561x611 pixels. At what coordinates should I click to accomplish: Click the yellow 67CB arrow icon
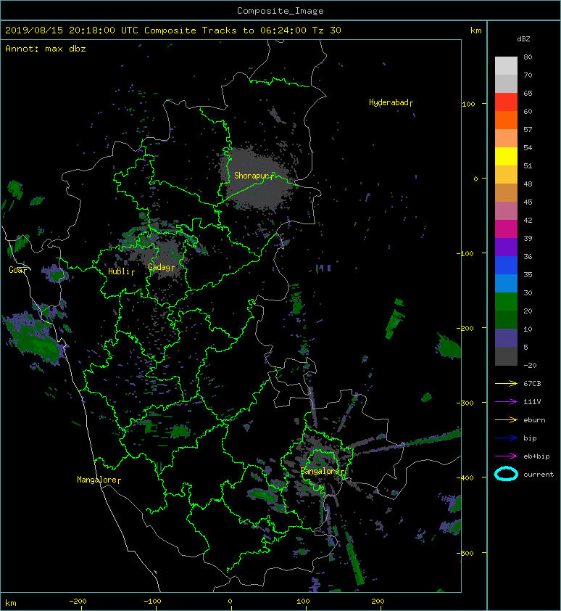pos(506,383)
